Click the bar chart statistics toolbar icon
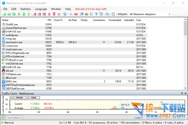188x125 pixels. point(86,14)
